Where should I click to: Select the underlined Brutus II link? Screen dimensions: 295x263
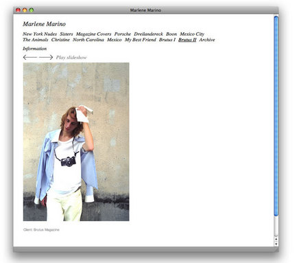pyautogui.click(x=187, y=40)
